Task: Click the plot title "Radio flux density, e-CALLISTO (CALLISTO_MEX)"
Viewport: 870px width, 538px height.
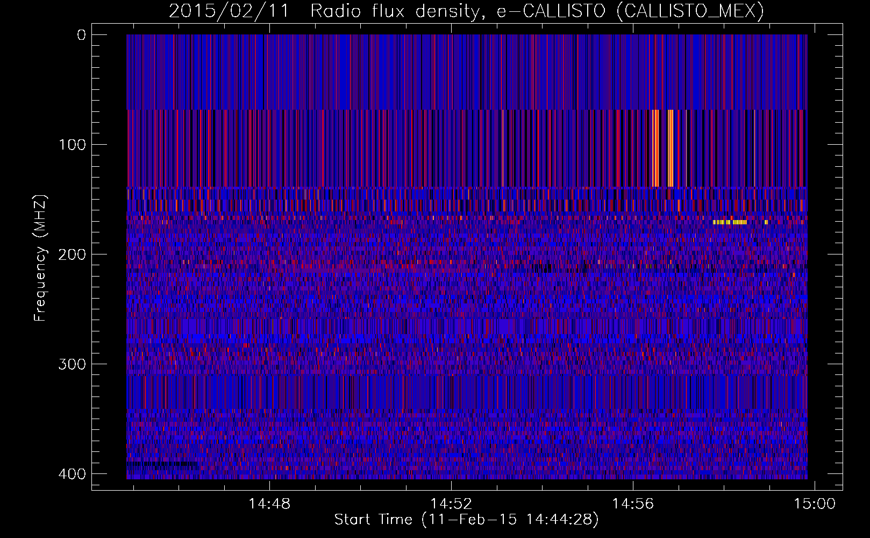Action: (x=537, y=11)
